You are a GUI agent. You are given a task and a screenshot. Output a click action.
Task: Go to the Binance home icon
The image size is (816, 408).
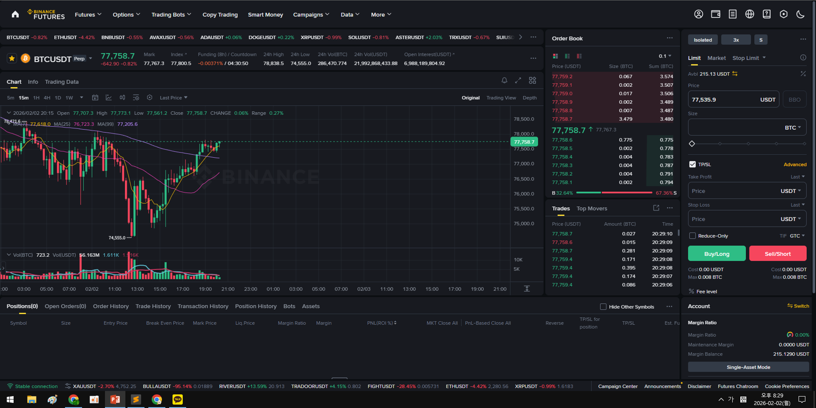(x=15, y=14)
